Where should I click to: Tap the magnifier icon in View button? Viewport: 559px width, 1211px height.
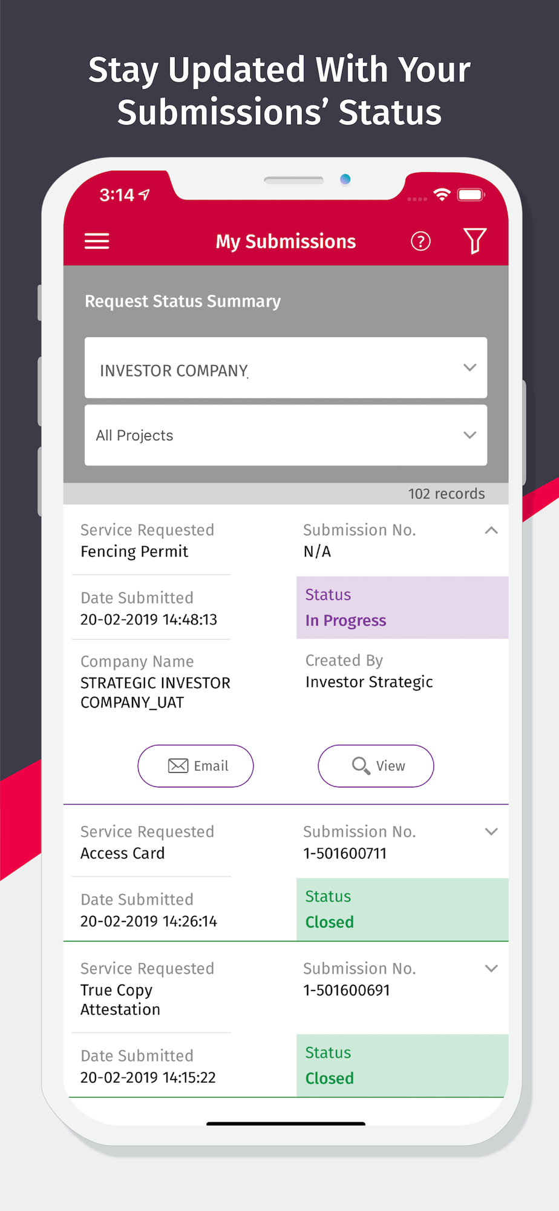click(361, 766)
